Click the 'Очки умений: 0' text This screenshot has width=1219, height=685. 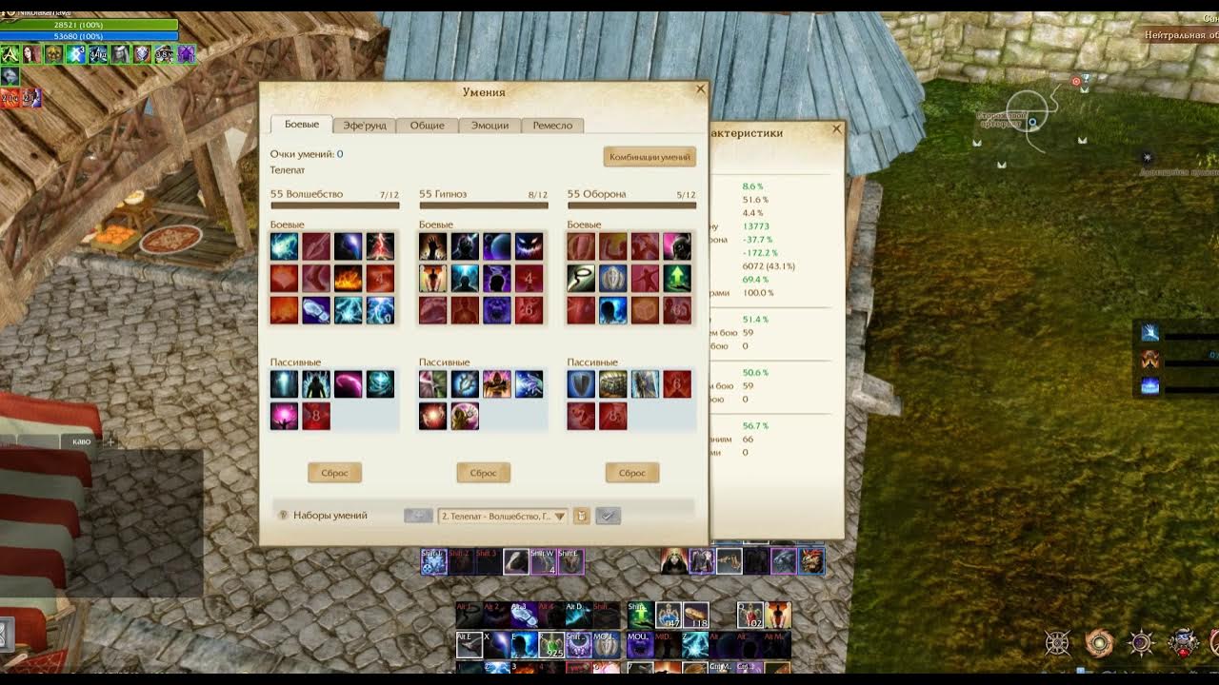click(307, 154)
